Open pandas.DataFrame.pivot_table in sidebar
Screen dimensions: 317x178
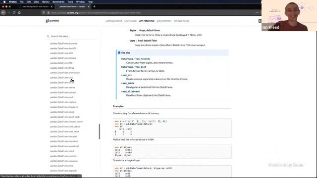click(65, 117)
